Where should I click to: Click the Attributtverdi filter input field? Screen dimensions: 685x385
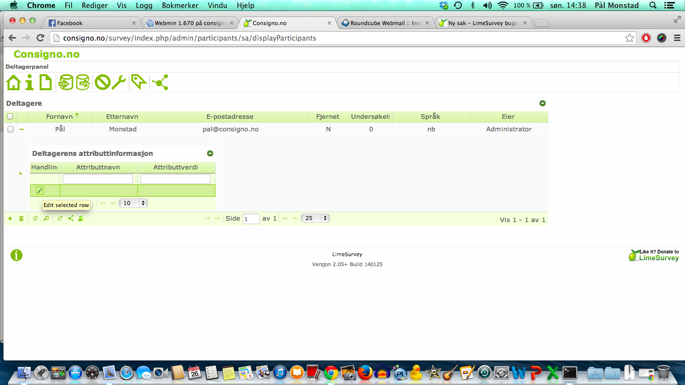[x=176, y=179]
